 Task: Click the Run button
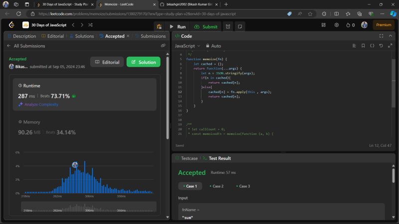point(178,27)
